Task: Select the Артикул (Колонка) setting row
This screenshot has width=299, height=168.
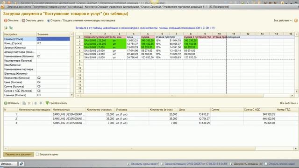Action: point(37,48)
